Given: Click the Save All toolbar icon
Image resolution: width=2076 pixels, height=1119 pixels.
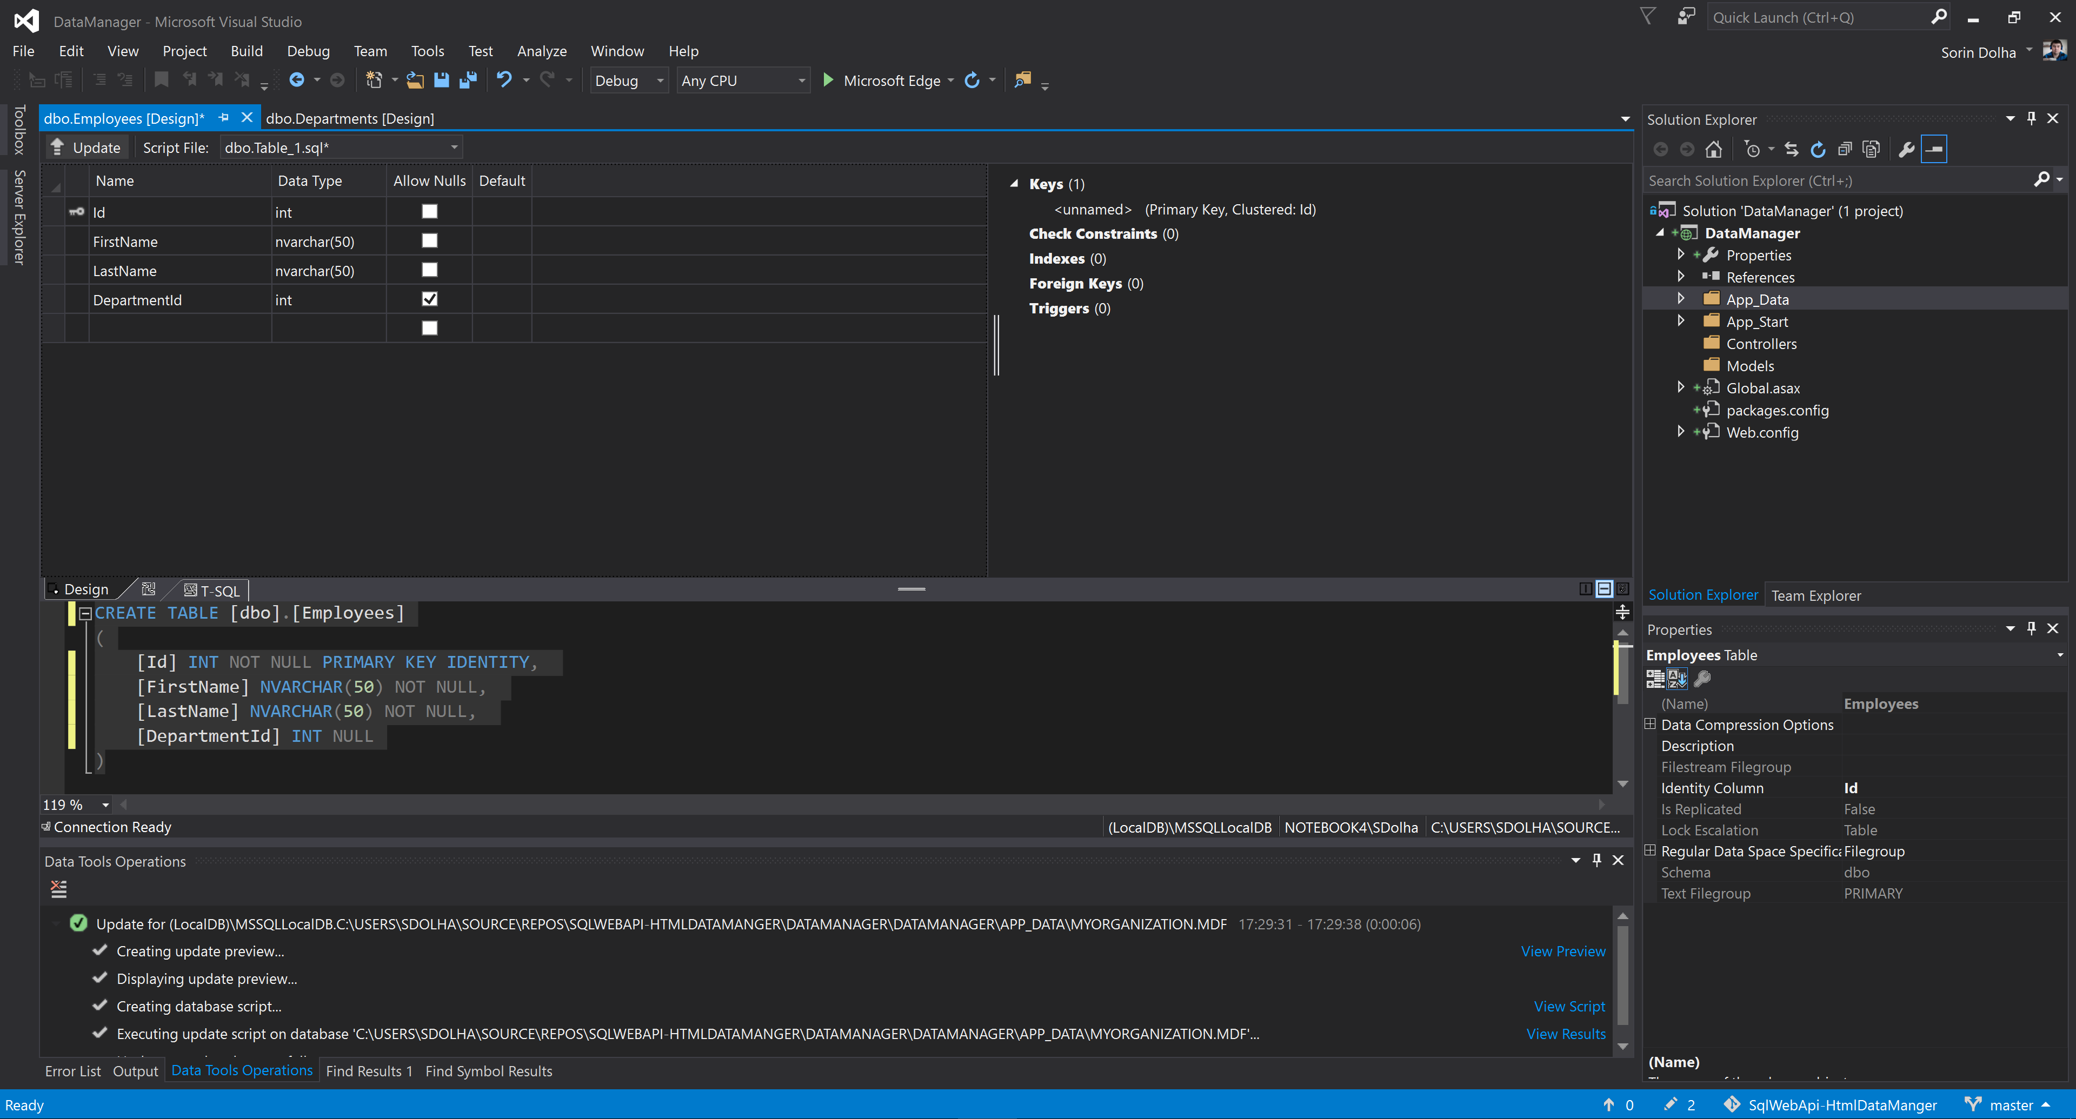Looking at the screenshot, I should point(468,80).
